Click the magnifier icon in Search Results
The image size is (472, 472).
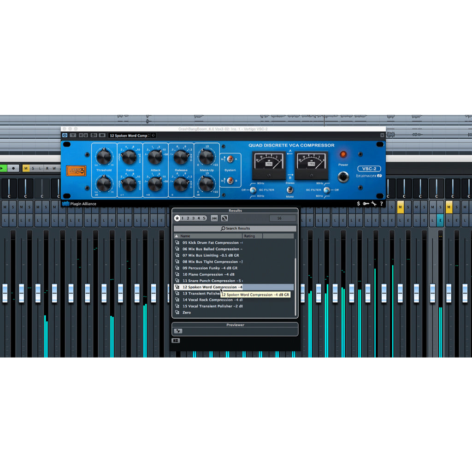pyautogui.click(x=223, y=228)
